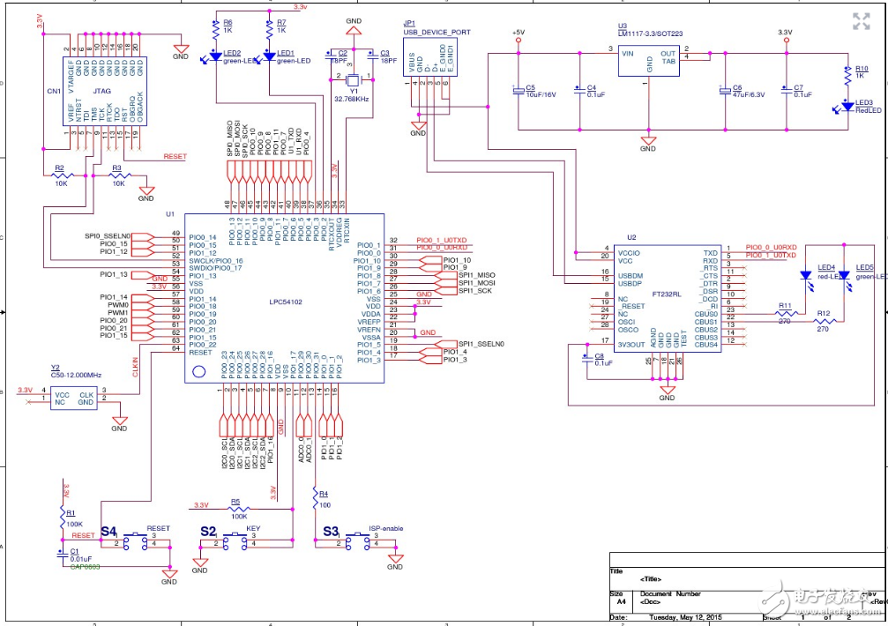
Task: Select the S4 RESET push button switch
Action: tap(137, 540)
